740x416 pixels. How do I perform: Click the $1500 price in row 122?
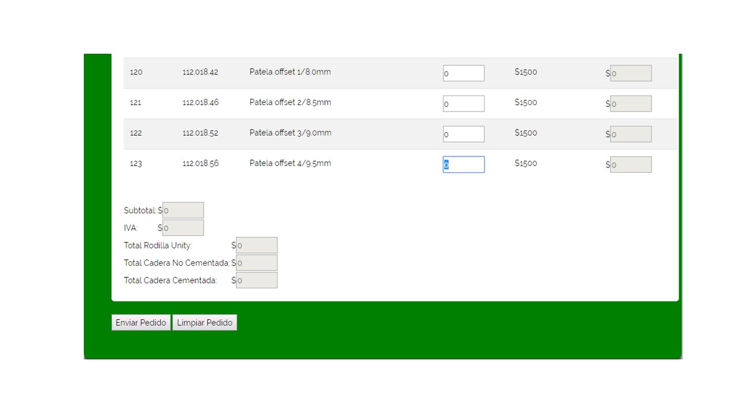526,133
